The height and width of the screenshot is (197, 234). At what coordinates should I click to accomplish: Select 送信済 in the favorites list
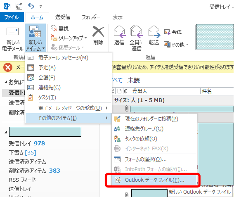coord(17,102)
